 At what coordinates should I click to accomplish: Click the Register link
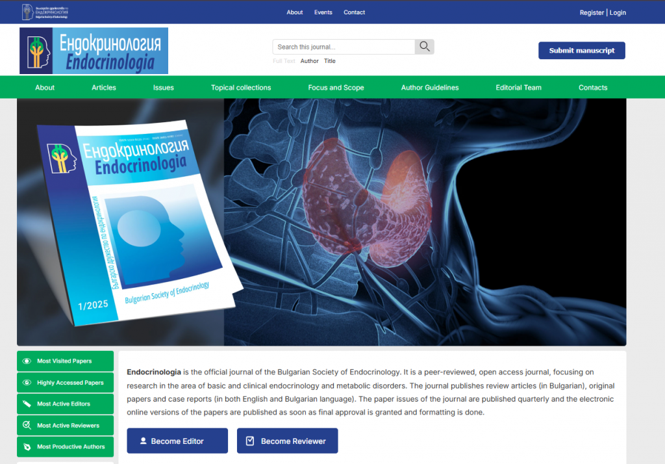pos(592,13)
